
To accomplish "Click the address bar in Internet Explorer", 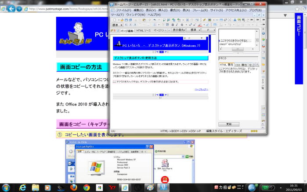I will point(66,9).
